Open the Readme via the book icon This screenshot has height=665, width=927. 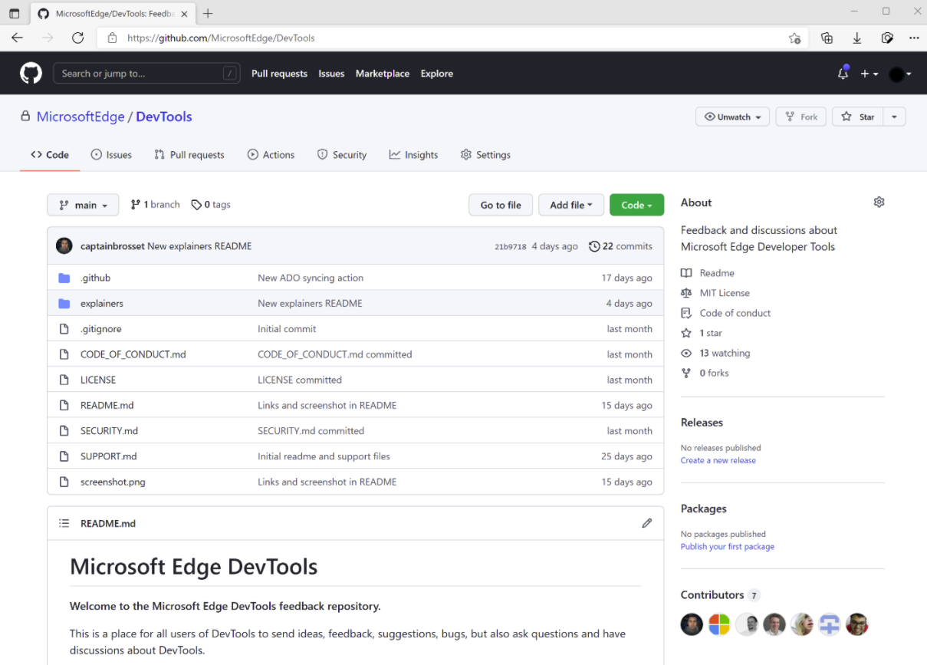[686, 272]
